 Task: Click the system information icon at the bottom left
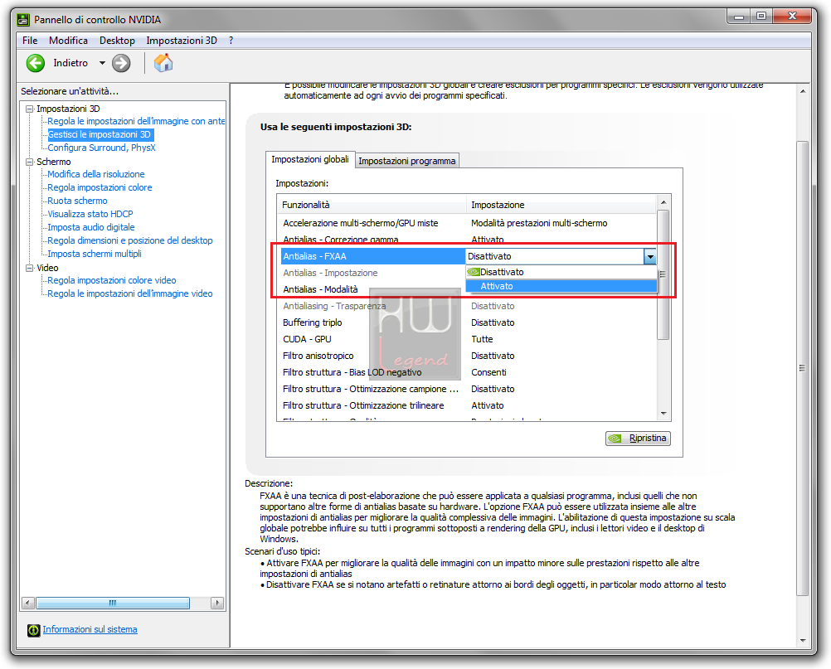33,630
